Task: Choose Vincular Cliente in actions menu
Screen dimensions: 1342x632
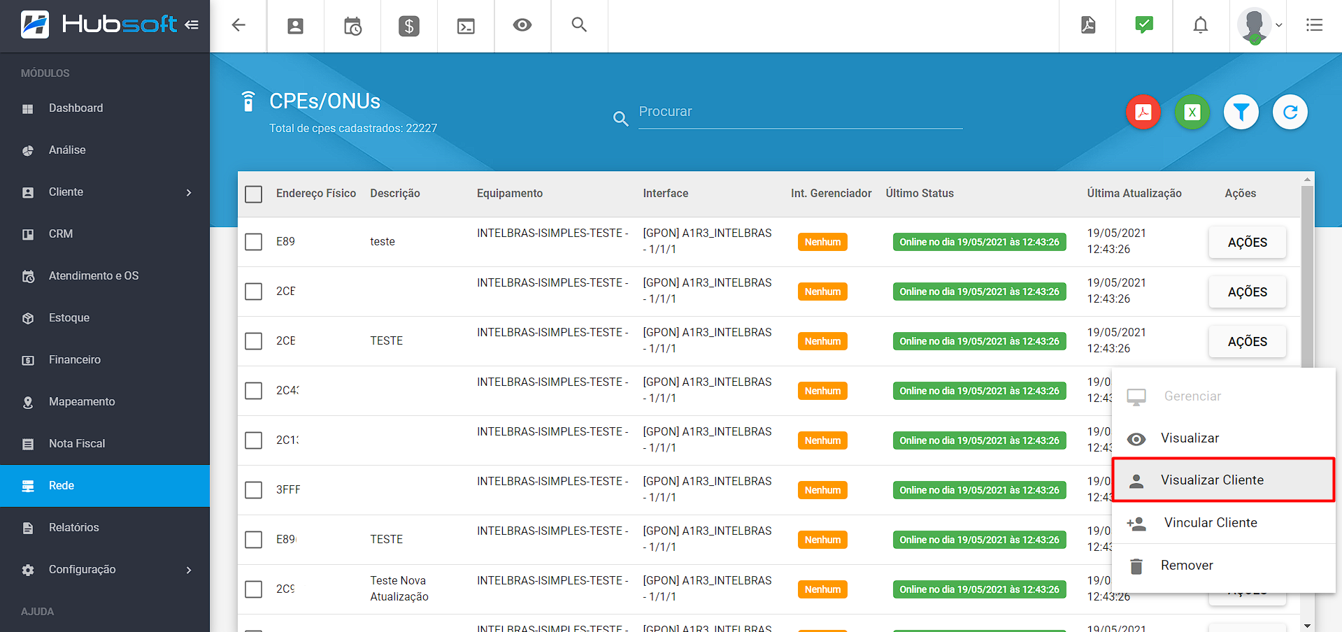Action: (x=1224, y=523)
